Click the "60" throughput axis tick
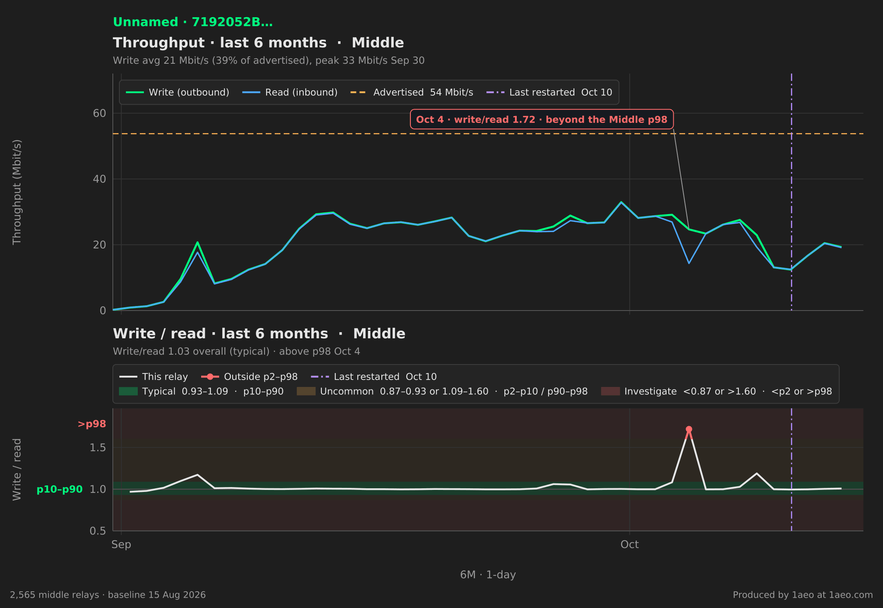883x608 pixels. pos(99,113)
